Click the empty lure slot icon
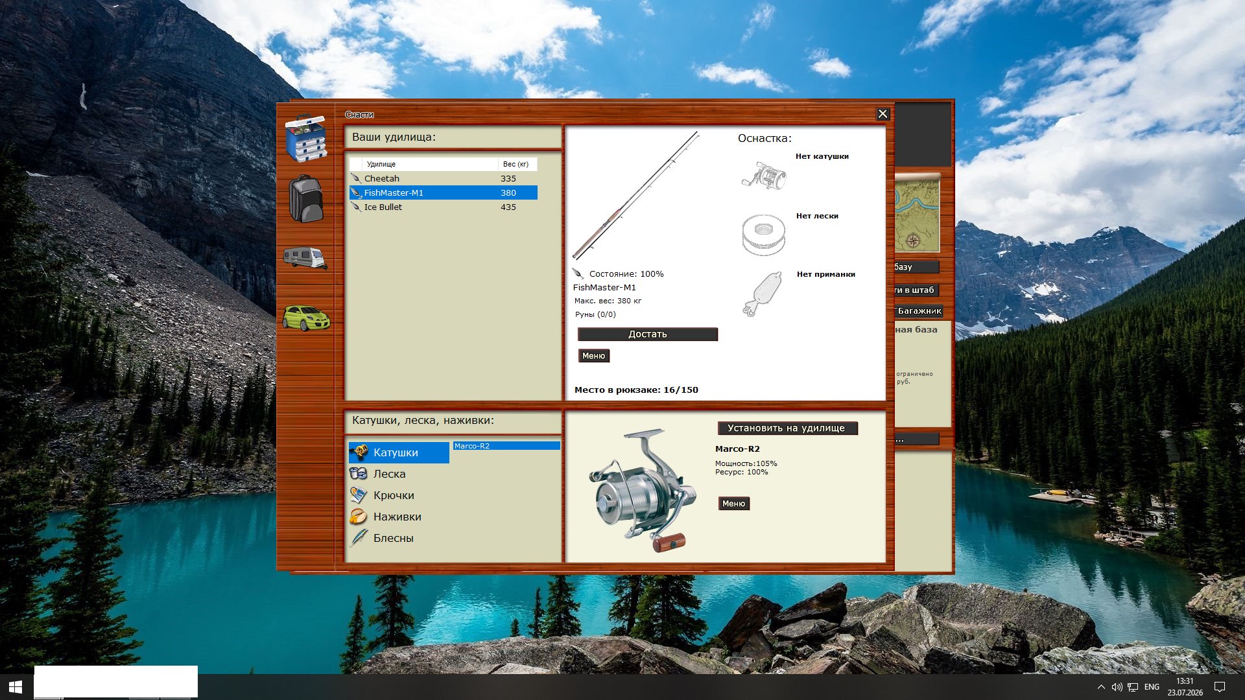This screenshot has height=700, width=1245. tap(763, 294)
